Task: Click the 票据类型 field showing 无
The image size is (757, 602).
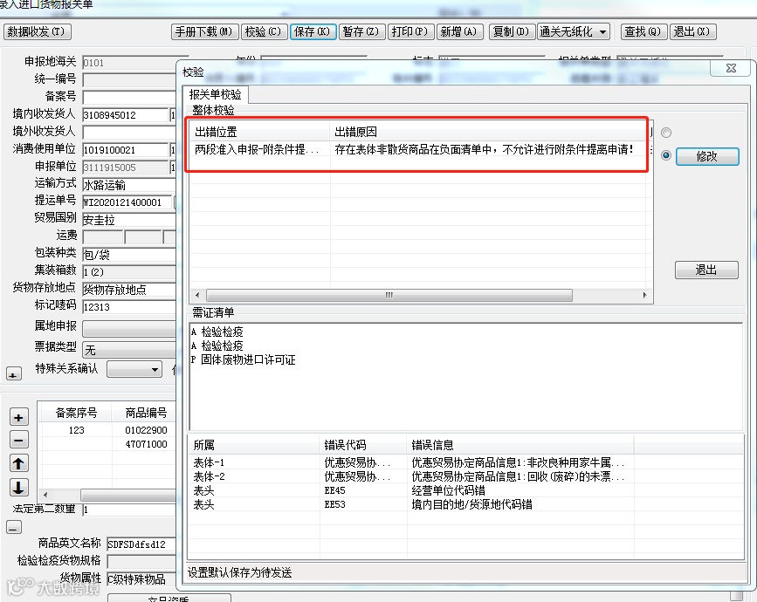Action: pyautogui.click(x=129, y=349)
